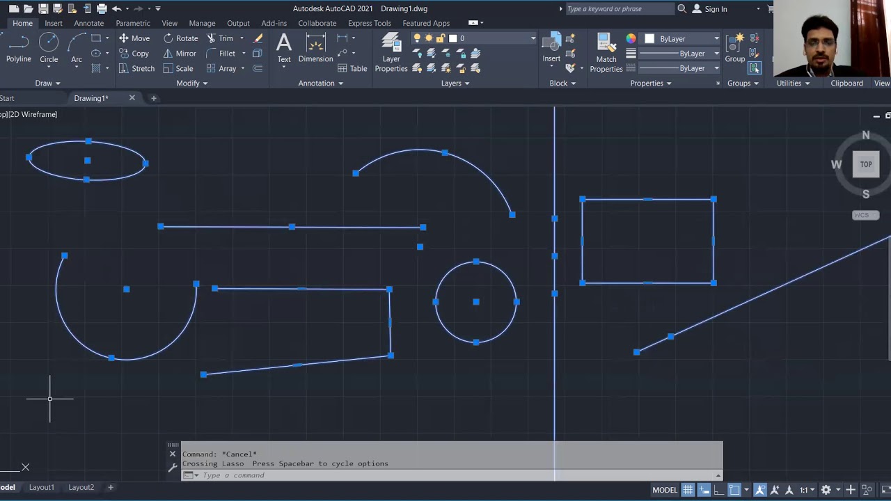
Task: Click the Move tool in Modify panel
Action: click(x=134, y=38)
